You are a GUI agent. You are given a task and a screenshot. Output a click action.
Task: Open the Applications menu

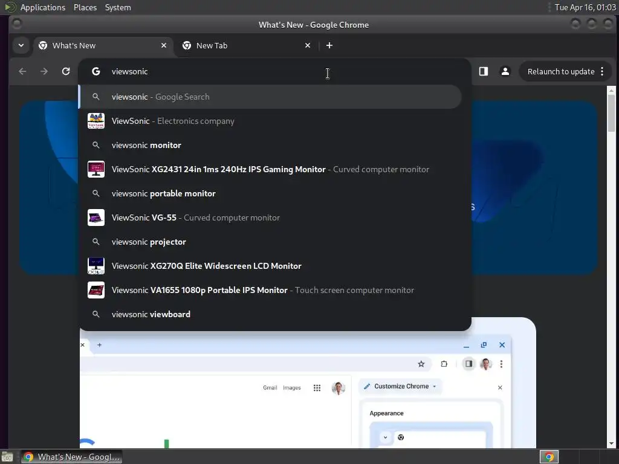(x=43, y=7)
